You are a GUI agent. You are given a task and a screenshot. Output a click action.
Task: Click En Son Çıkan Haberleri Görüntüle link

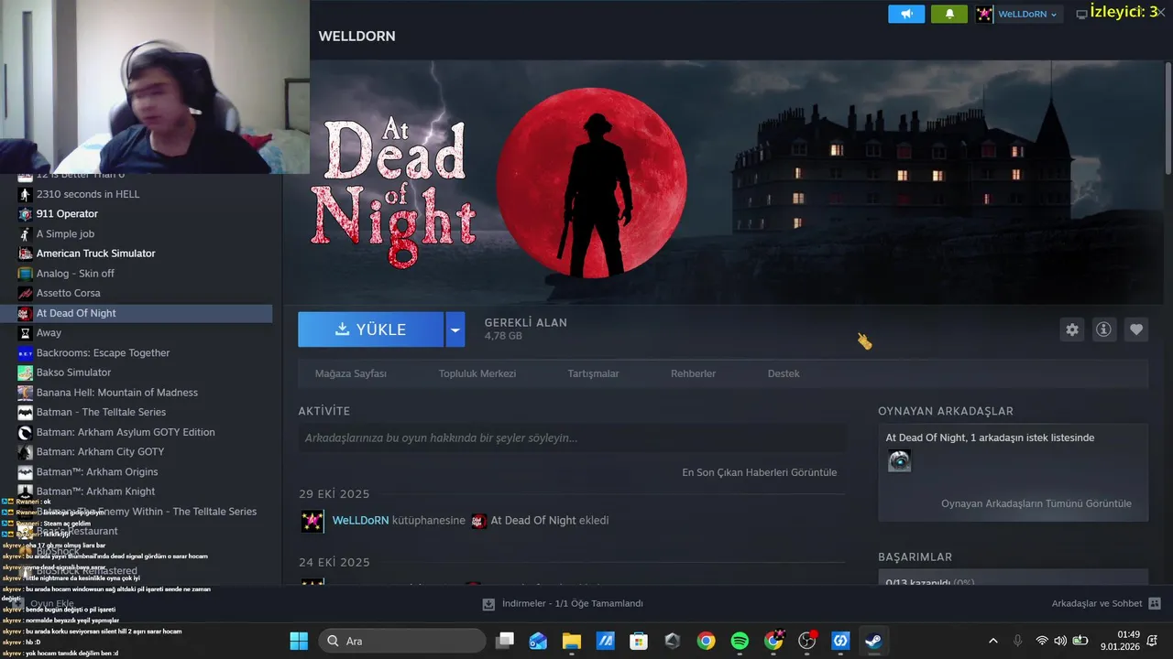(760, 472)
